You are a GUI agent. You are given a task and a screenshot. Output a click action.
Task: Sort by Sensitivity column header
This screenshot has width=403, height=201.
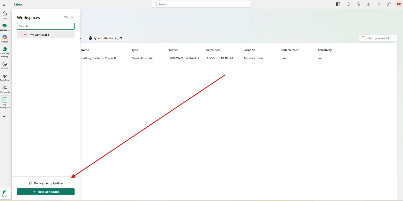[325, 50]
